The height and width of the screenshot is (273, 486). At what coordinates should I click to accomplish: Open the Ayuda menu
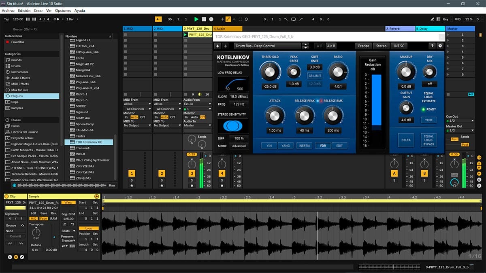click(80, 11)
